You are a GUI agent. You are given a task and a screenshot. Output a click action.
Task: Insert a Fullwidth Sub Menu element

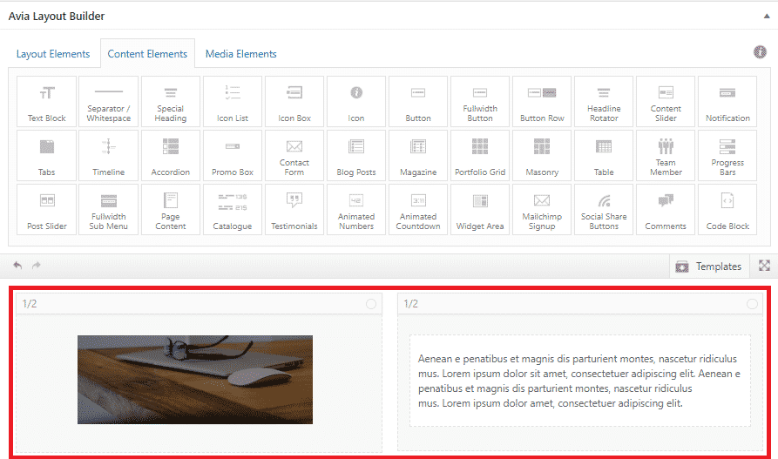pos(109,209)
